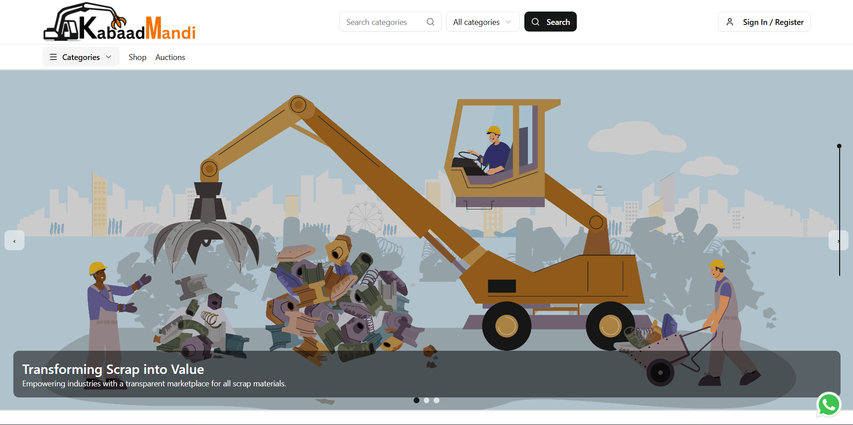853x425 pixels.
Task: Open the Categories navigation menu
Action: point(81,57)
